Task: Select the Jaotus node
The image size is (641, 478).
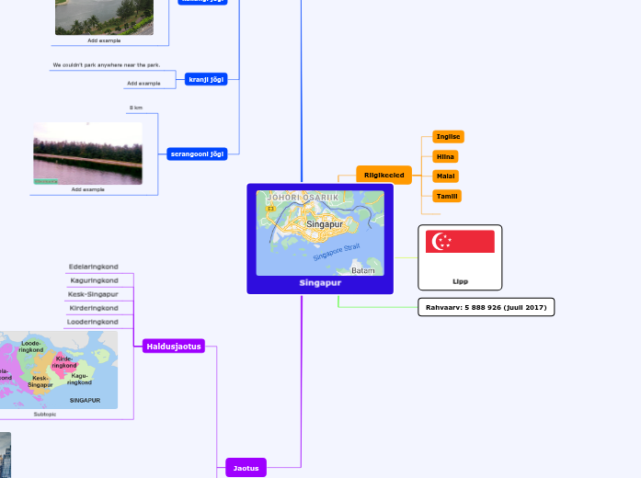Action: 246,468
